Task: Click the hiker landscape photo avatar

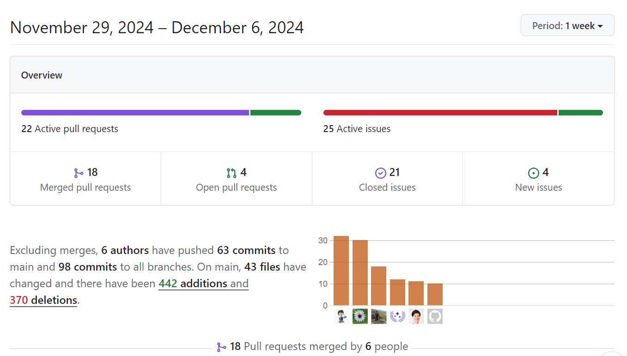Action: pos(379,316)
